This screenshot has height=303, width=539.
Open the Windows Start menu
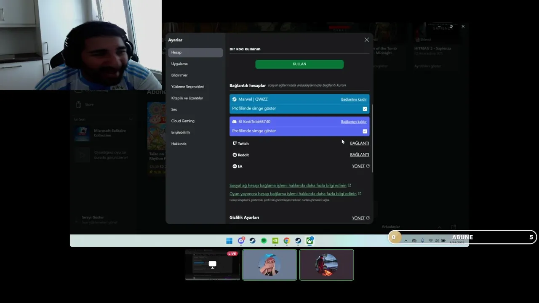229,241
